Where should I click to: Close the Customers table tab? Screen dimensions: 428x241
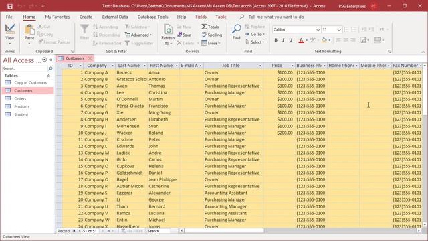(x=90, y=58)
